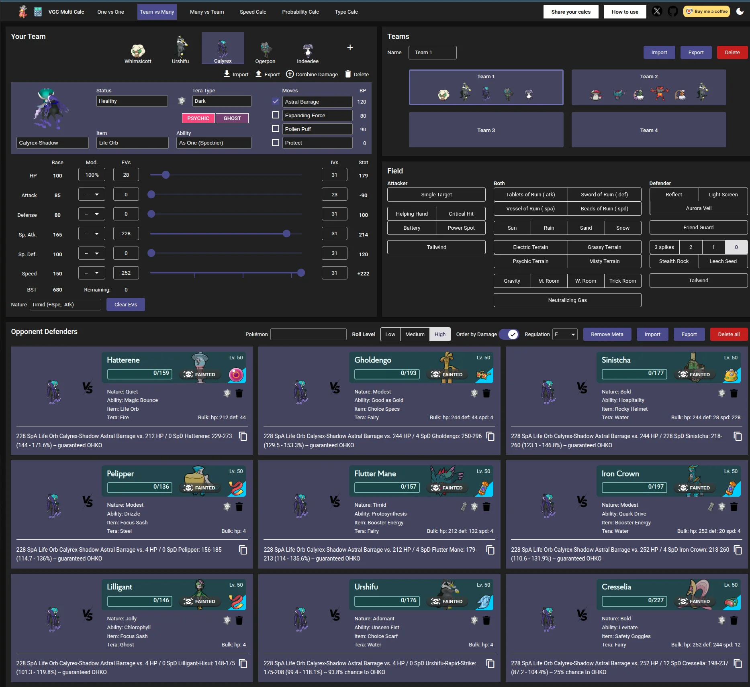Check the Expanding Force move checkbox

pyautogui.click(x=276, y=115)
